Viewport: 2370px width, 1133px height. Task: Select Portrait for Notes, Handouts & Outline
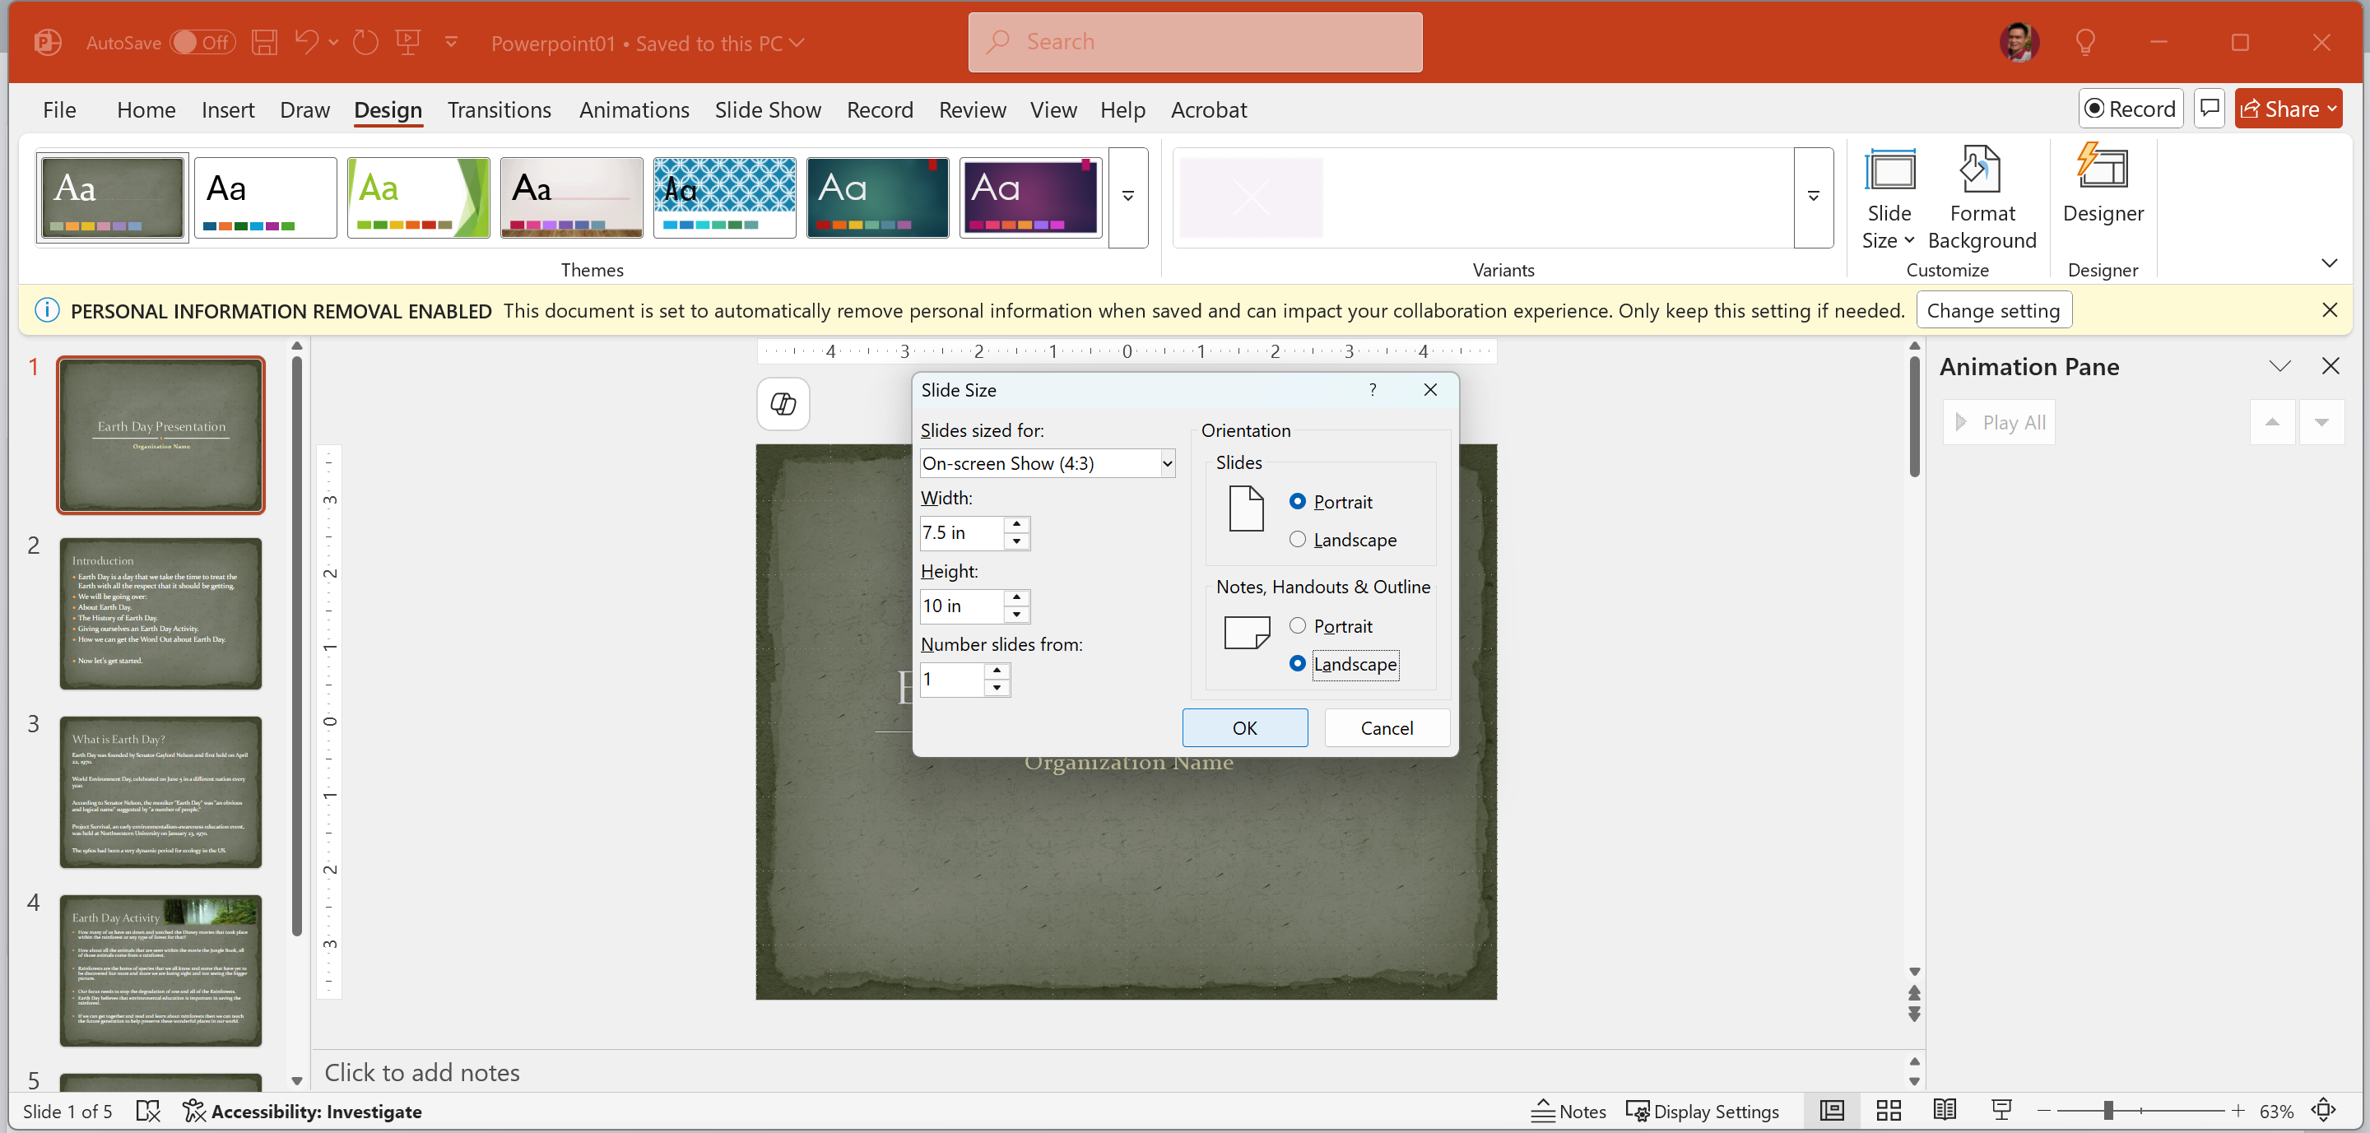click(x=1297, y=626)
